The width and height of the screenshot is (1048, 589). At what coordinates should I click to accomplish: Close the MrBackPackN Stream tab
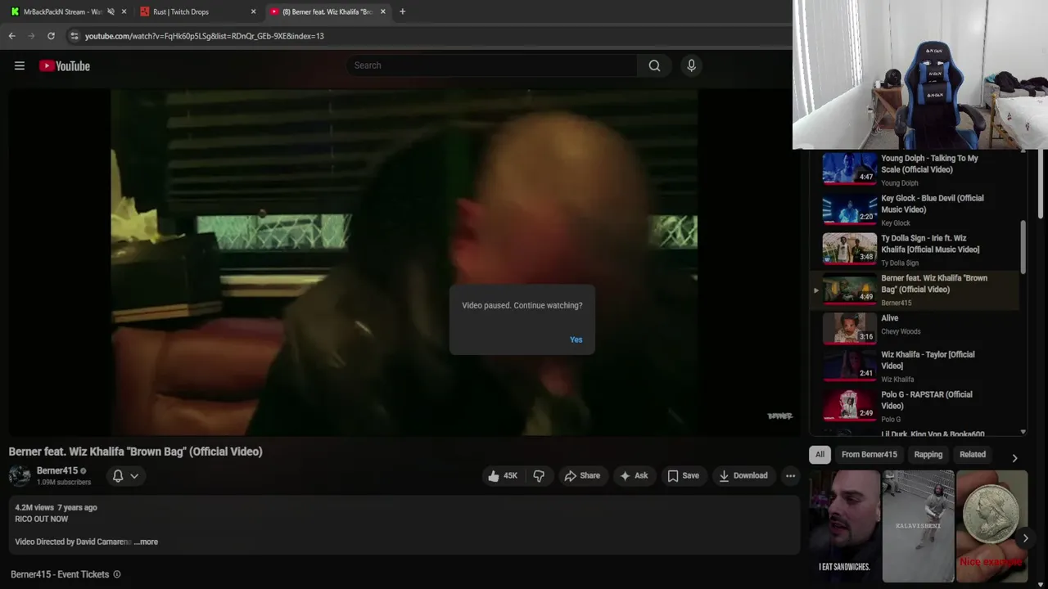124,11
